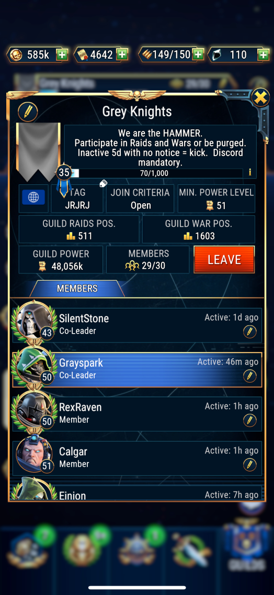Open Calgar's member avatar

pos(33,453)
